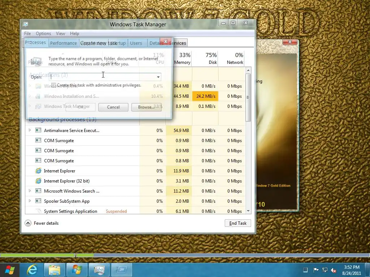The image size is (370, 277).
Task: Collapse view using the Fewer details chevron icon
Action: (28, 223)
